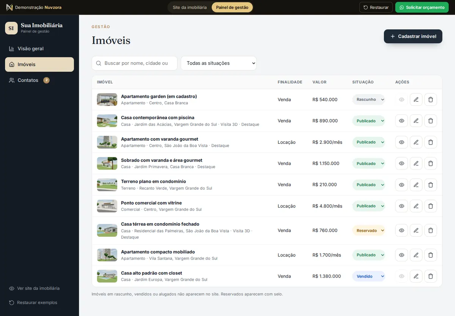This screenshot has height=316, width=455.
Task: Change status of Casa contemporânea com piscina
Action: click(x=369, y=121)
